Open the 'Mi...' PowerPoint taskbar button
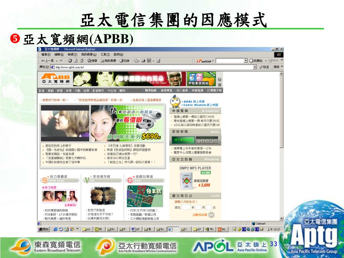344x258 pixels. click(222, 229)
